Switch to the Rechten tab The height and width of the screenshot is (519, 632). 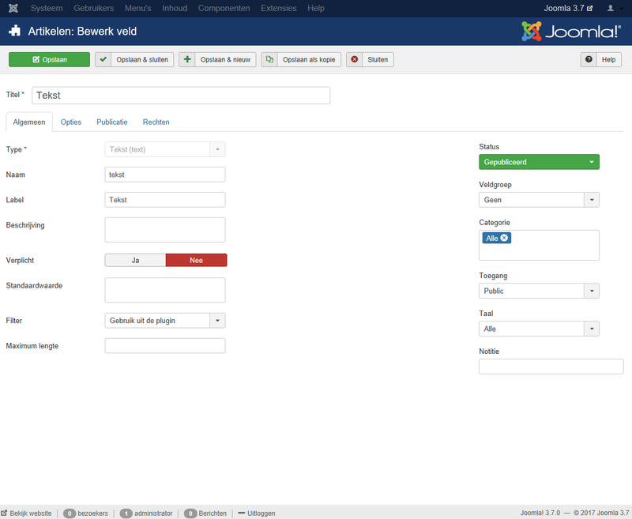click(x=156, y=122)
